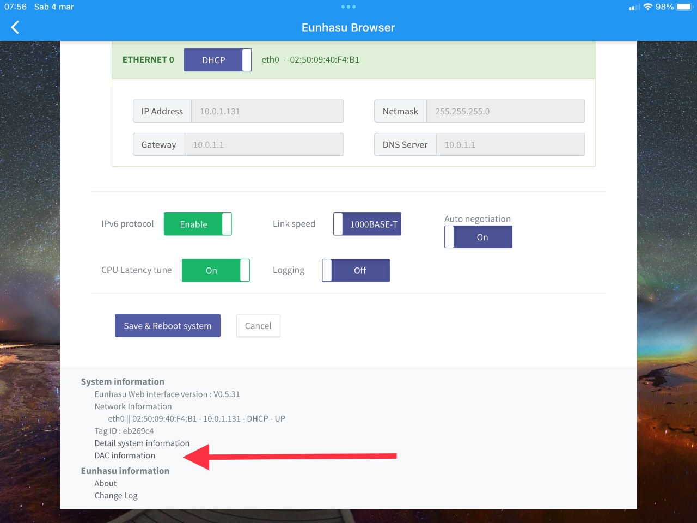Select the Netmask input field

pyautogui.click(x=505, y=111)
